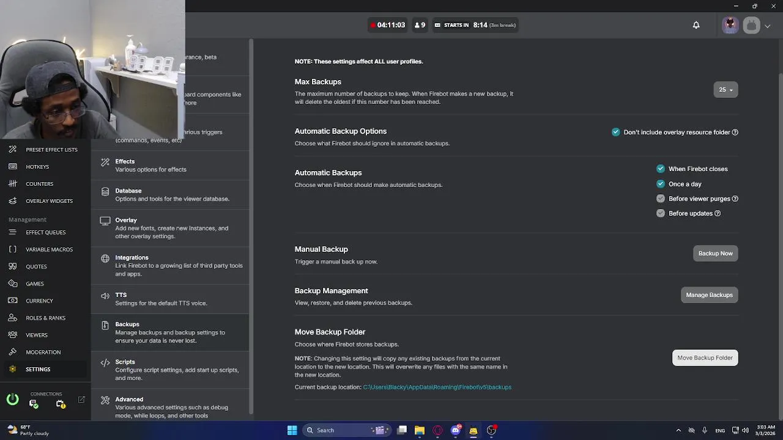Open the notifications bell

(696, 25)
